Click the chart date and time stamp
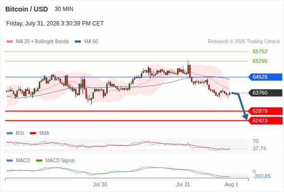The width and height of the screenshot is (284, 192). (55, 24)
